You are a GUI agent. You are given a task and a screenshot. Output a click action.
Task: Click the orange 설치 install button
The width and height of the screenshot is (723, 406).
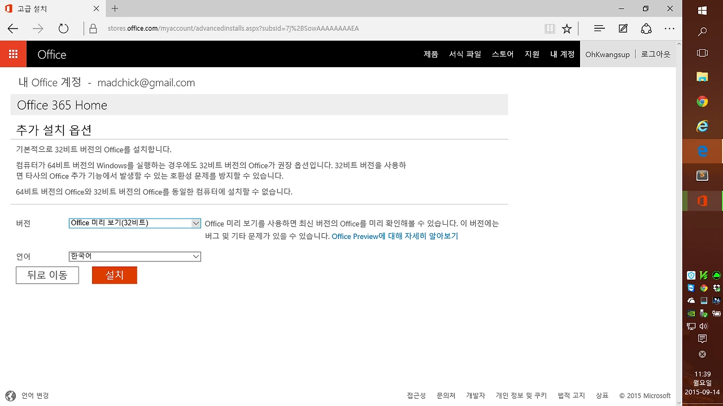(x=115, y=275)
